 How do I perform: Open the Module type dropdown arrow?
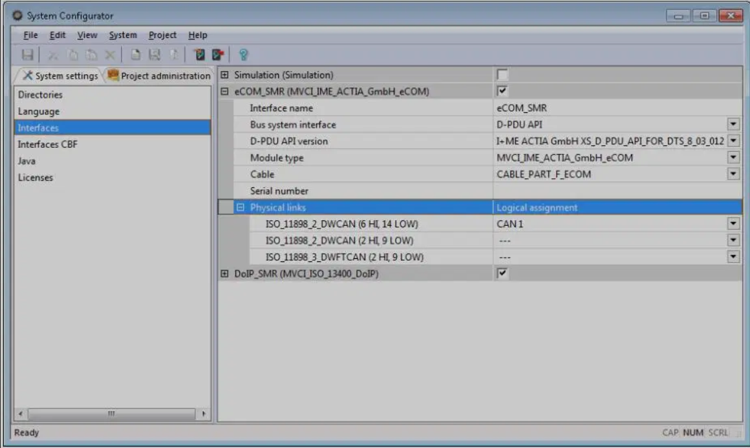tap(733, 158)
